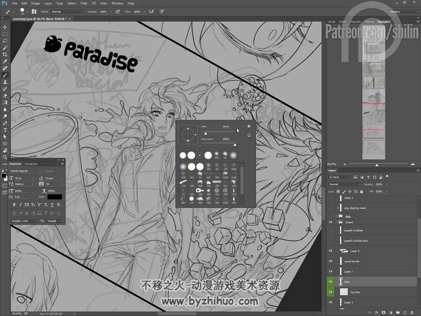Image resolution: width=421 pixels, height=316 pixels.
Task: Open the Filter menu
Action: (x=84, y=3)
